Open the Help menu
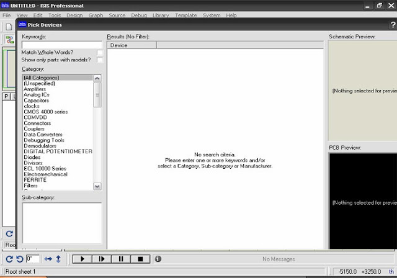397x278 pixels. click(231, 15)
